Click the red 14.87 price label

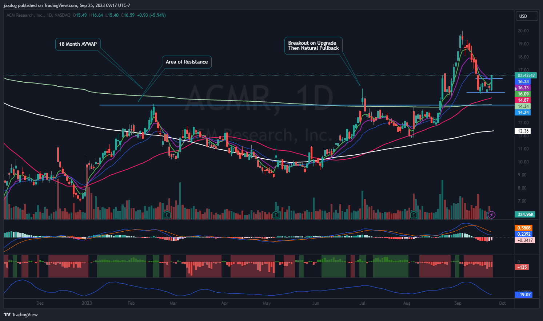[x=523, y=100]
